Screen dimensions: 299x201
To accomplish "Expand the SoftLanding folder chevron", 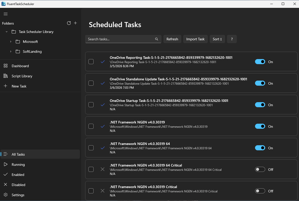I will tap(11, 51).
